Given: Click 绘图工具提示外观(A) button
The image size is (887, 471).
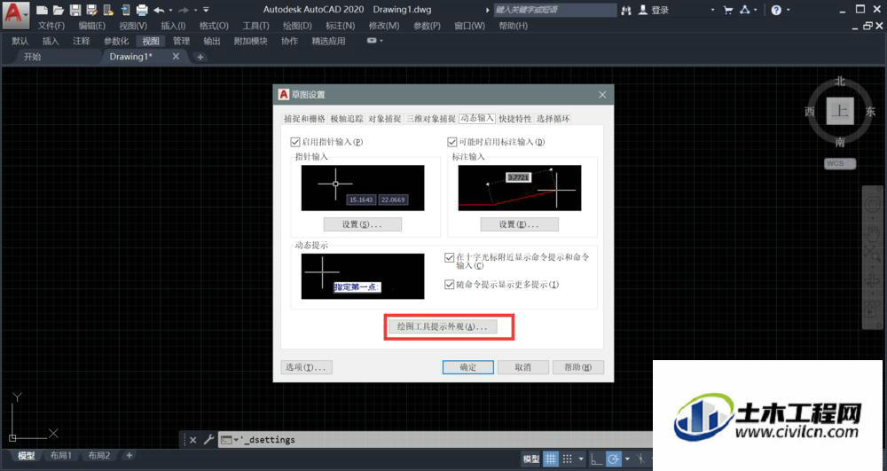Looking at the screenshot, I should point(443,326).
